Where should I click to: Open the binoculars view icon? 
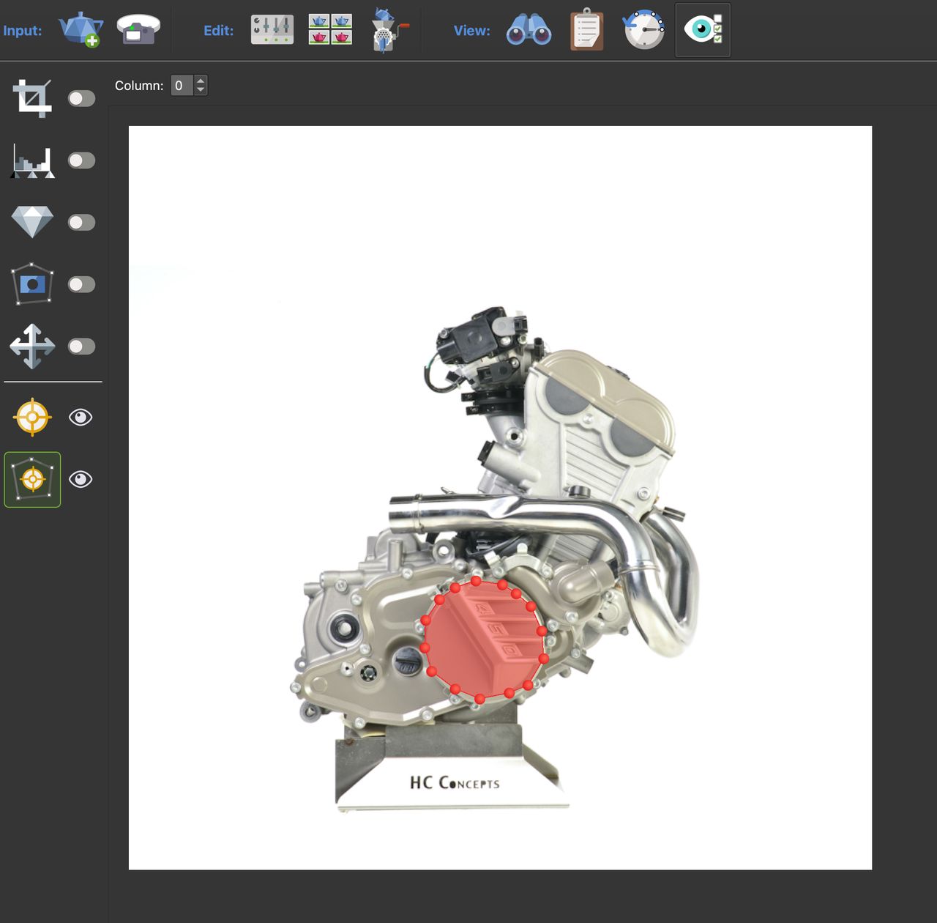click(529, 30)
